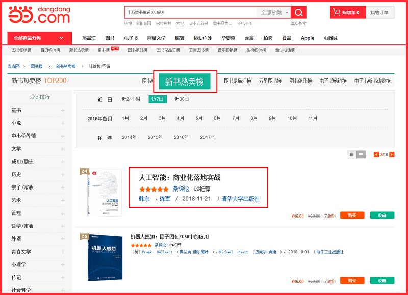This screenshot has width=408, height=295.
Task: Go to previous page arrow
Action: pyautogui.click(x=376, y=154)
